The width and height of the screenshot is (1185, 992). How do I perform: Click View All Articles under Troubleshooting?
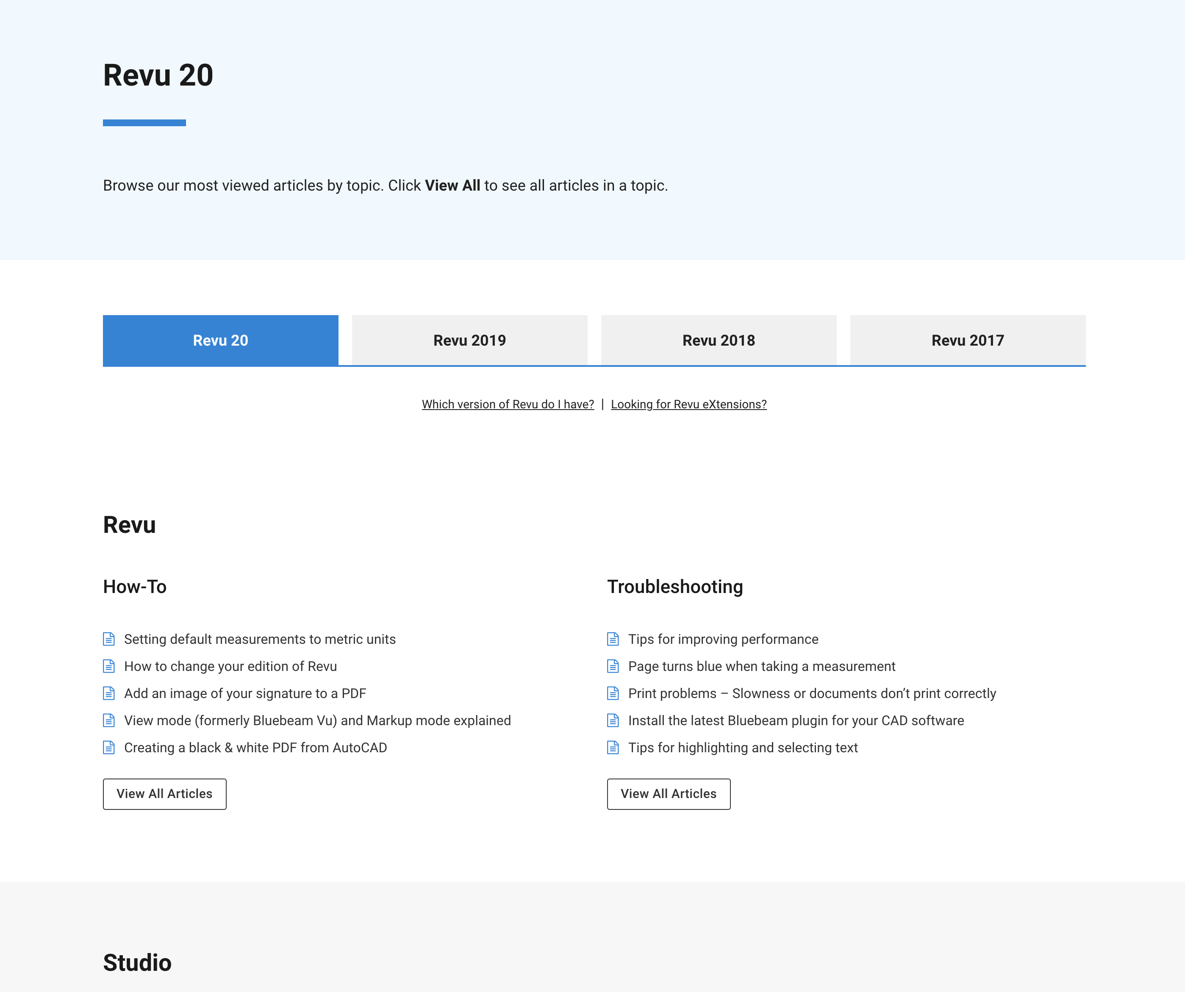[668, 794]
